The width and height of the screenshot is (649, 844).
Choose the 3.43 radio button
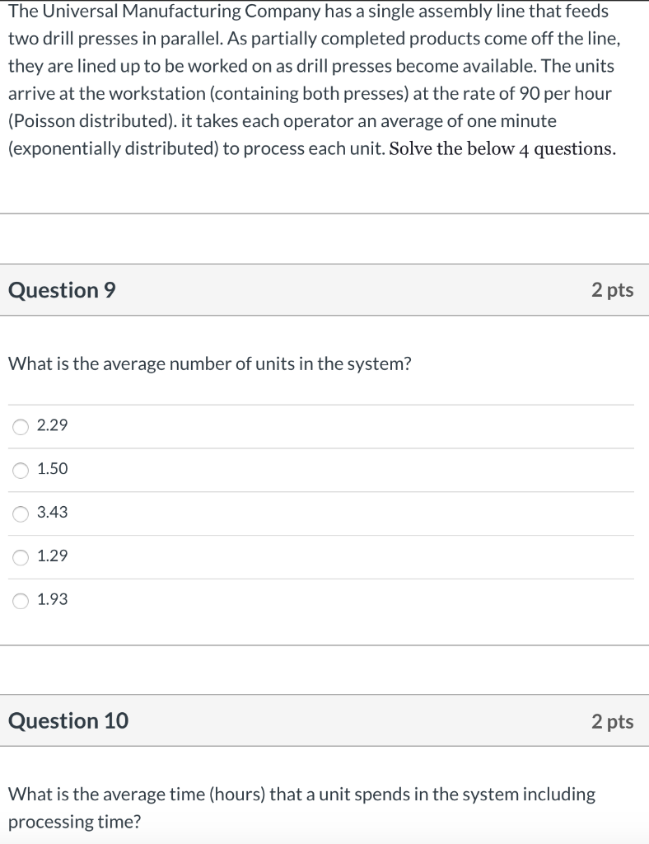click(x=19, y=513)
